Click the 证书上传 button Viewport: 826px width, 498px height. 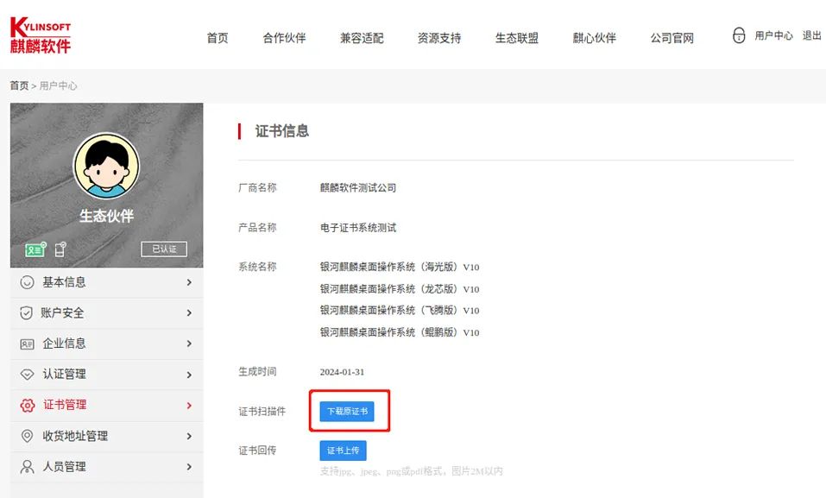pos(343,451)
